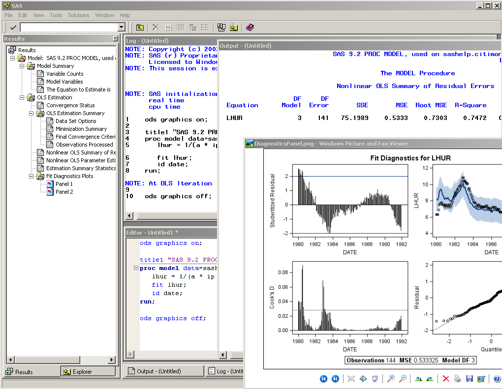The height and width of the screenshot is (389, 502).
Task: Open the Tools menu
Action: click(x=56, y=15)
